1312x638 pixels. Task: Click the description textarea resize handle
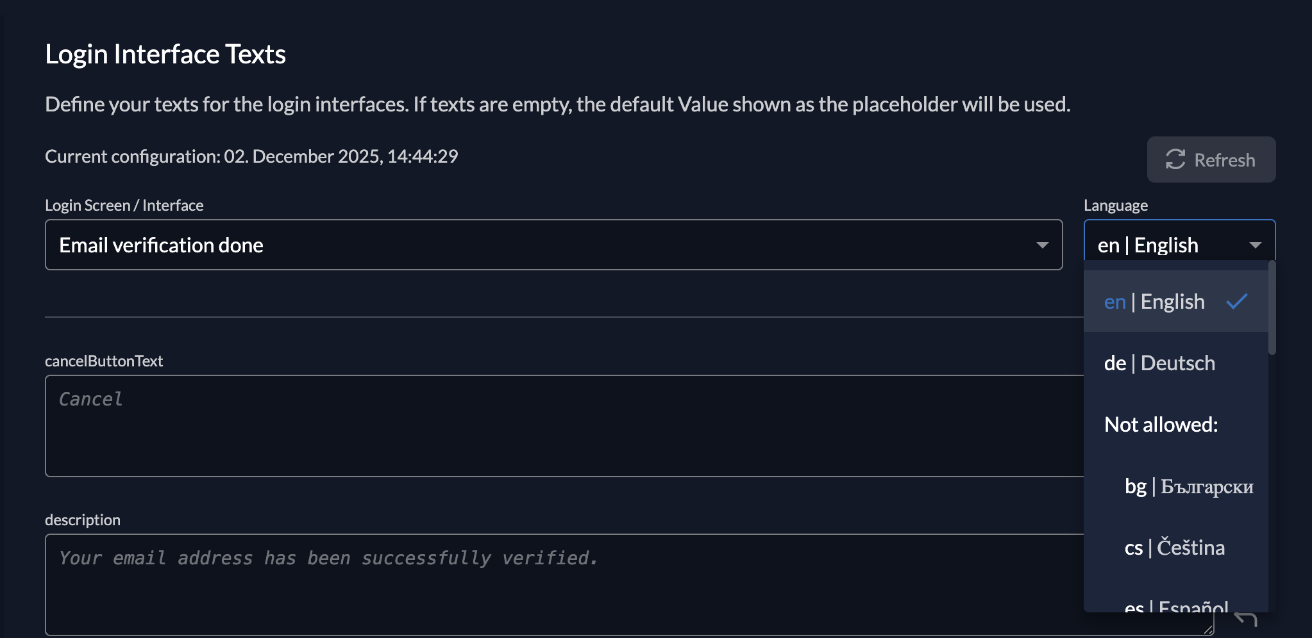pos(1207,630)
